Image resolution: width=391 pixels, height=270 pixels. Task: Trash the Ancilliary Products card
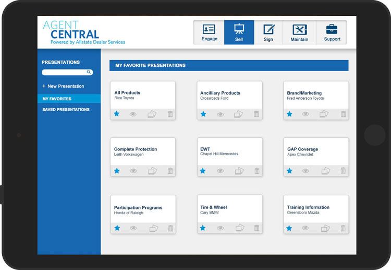click(x=256, y=114)
